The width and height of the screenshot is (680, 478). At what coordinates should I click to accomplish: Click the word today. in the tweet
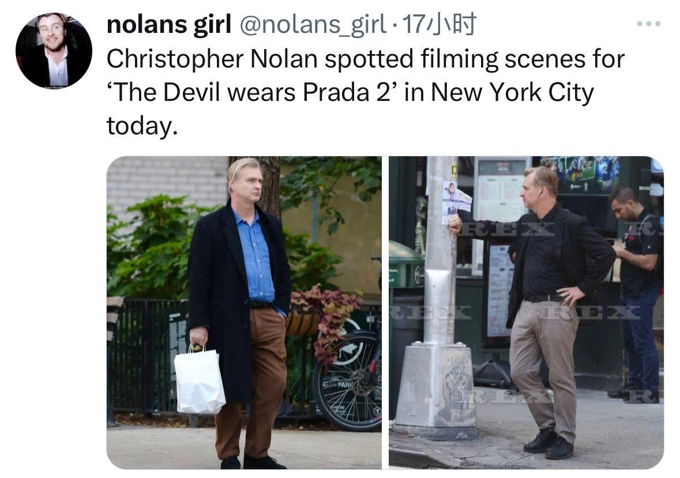point(142,126)
